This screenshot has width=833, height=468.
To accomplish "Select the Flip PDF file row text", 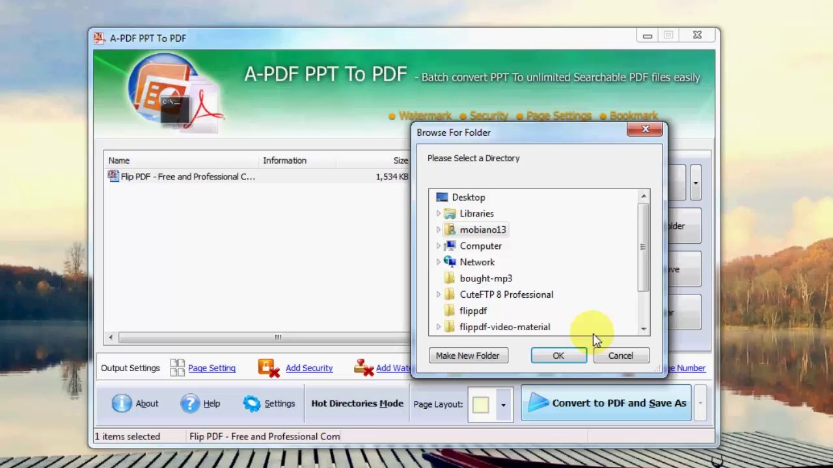I will tap(187, 177).
